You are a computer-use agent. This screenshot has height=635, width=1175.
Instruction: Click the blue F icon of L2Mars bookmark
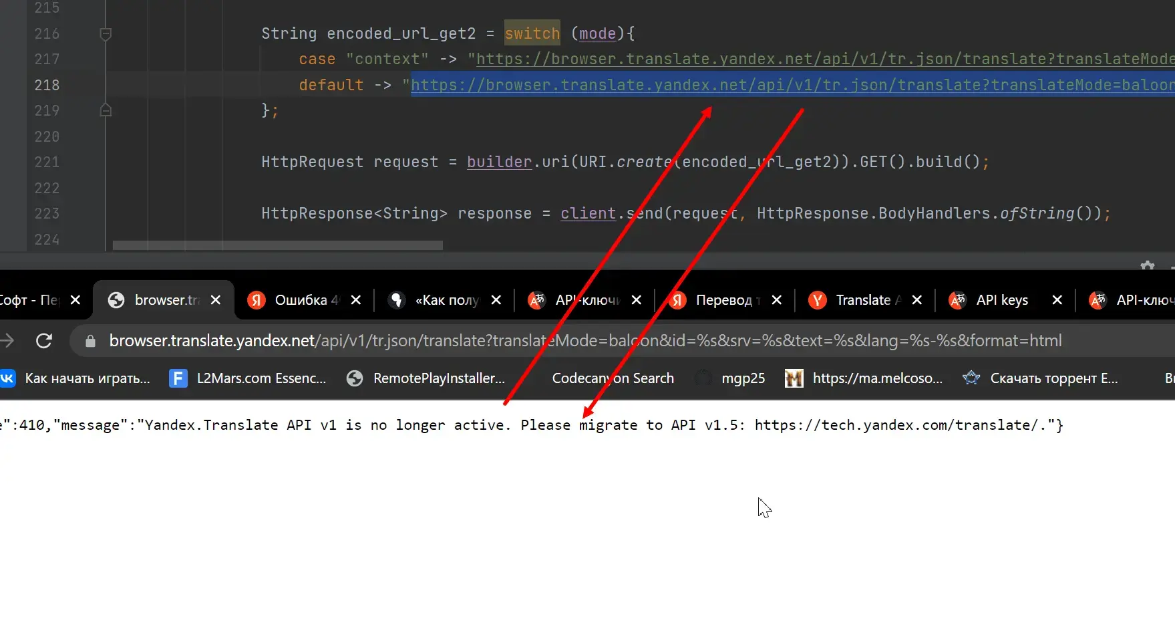click(x=178, y=378)
